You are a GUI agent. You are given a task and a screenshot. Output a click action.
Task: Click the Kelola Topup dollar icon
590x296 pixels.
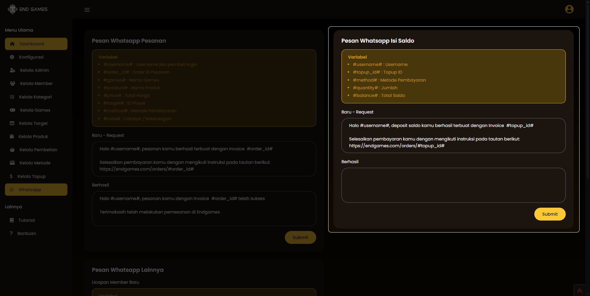(x=11, y=176)
